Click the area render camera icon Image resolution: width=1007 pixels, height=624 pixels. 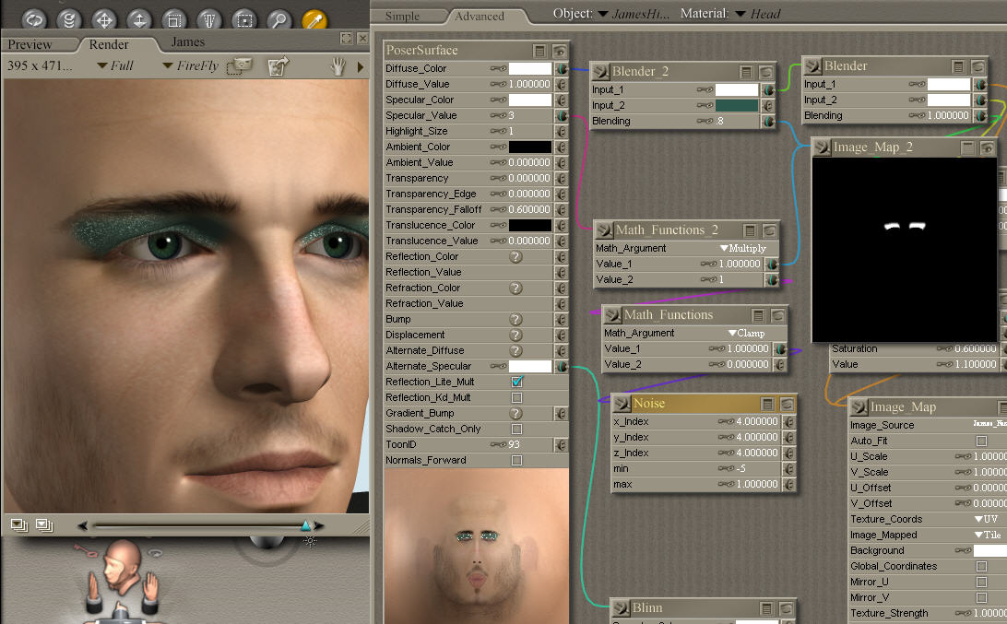[240, 66]
